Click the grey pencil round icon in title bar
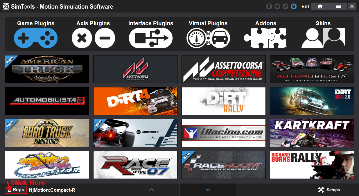This screenshot has width=359, height=196. pos(286,6)
